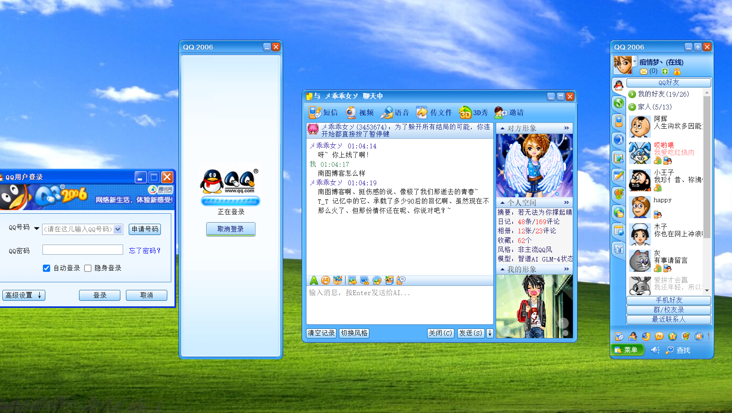Click the mail envelope icon in QQ panel
Viewport: 732px width, 413px height.
643,72
